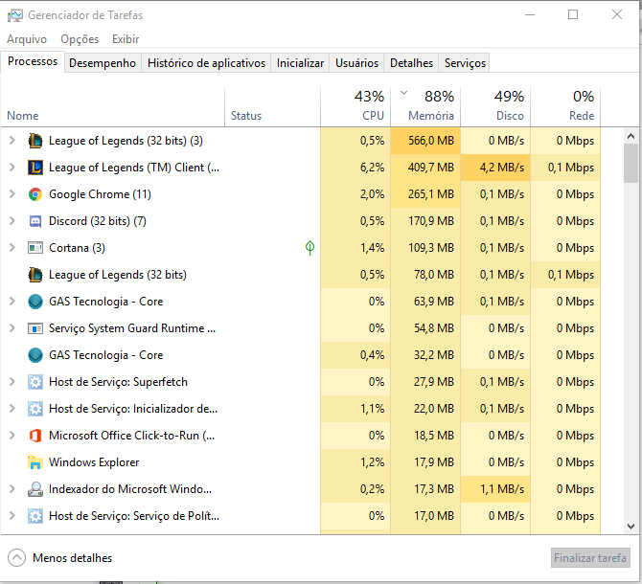Click the 109,3 MB memory value
642x584 pixels.
(x=431, y=248)
